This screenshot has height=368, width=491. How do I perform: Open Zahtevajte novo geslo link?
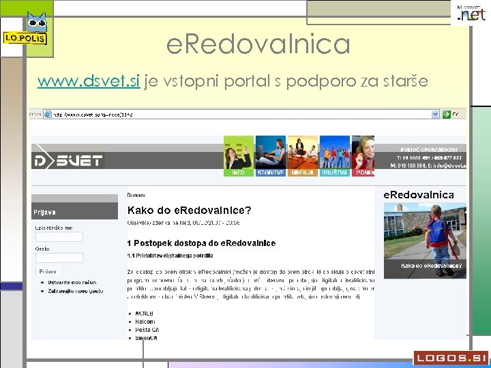(76, 291)
